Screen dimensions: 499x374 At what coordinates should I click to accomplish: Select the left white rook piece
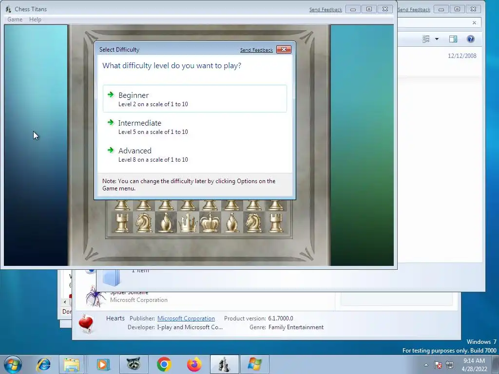click(122, 222)
